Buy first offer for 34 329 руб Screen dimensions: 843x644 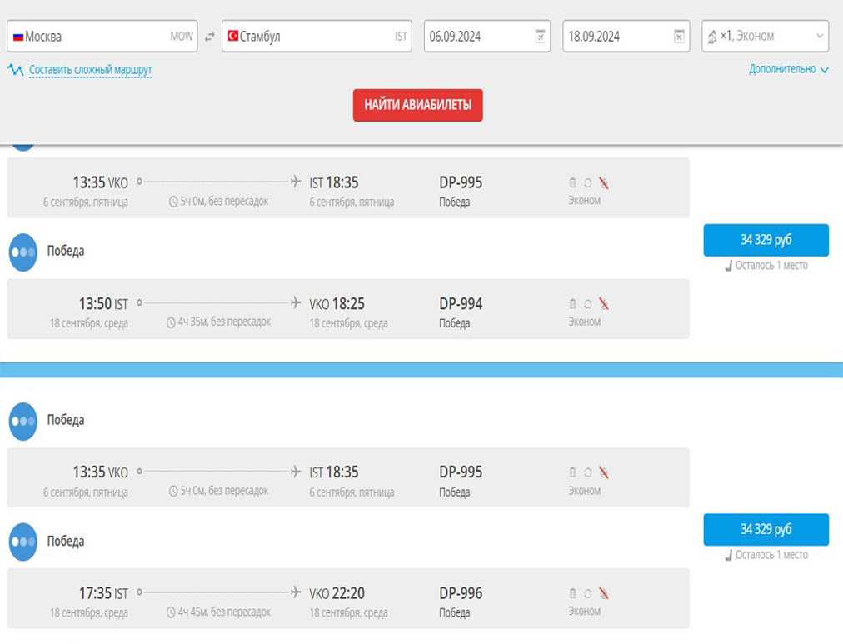766,240
